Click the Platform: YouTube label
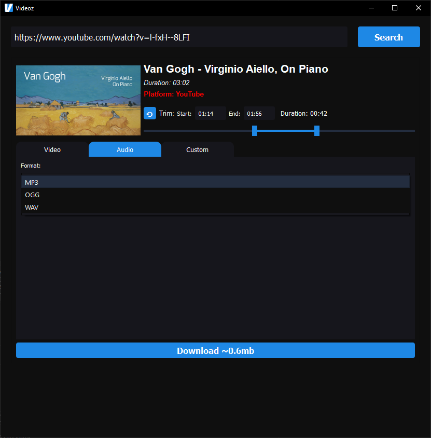 tap(174, 94)
